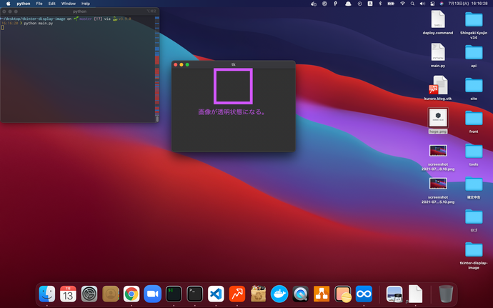Open Google Chrome from the dock
The height and width of the screenshot is (308, 493).
pyautogui.click(x=131, y=293)
